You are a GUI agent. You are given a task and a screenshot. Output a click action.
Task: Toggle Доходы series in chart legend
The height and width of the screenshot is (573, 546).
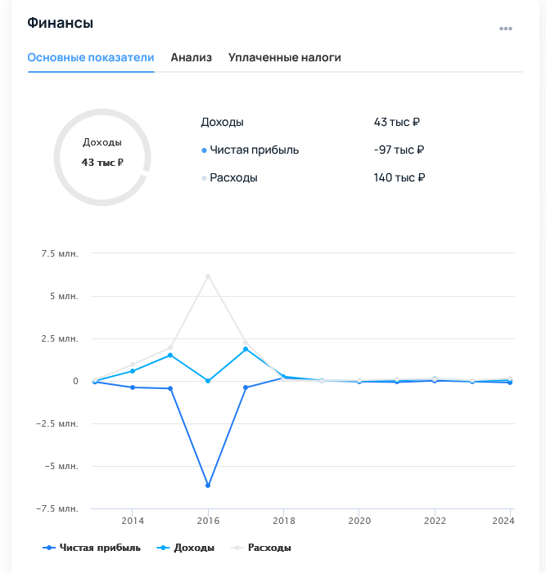185,548
